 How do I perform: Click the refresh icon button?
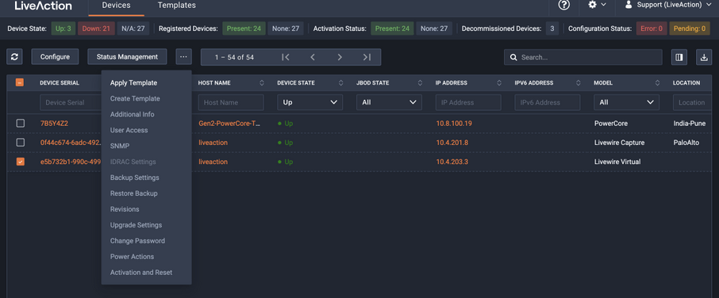click(14, 57)
